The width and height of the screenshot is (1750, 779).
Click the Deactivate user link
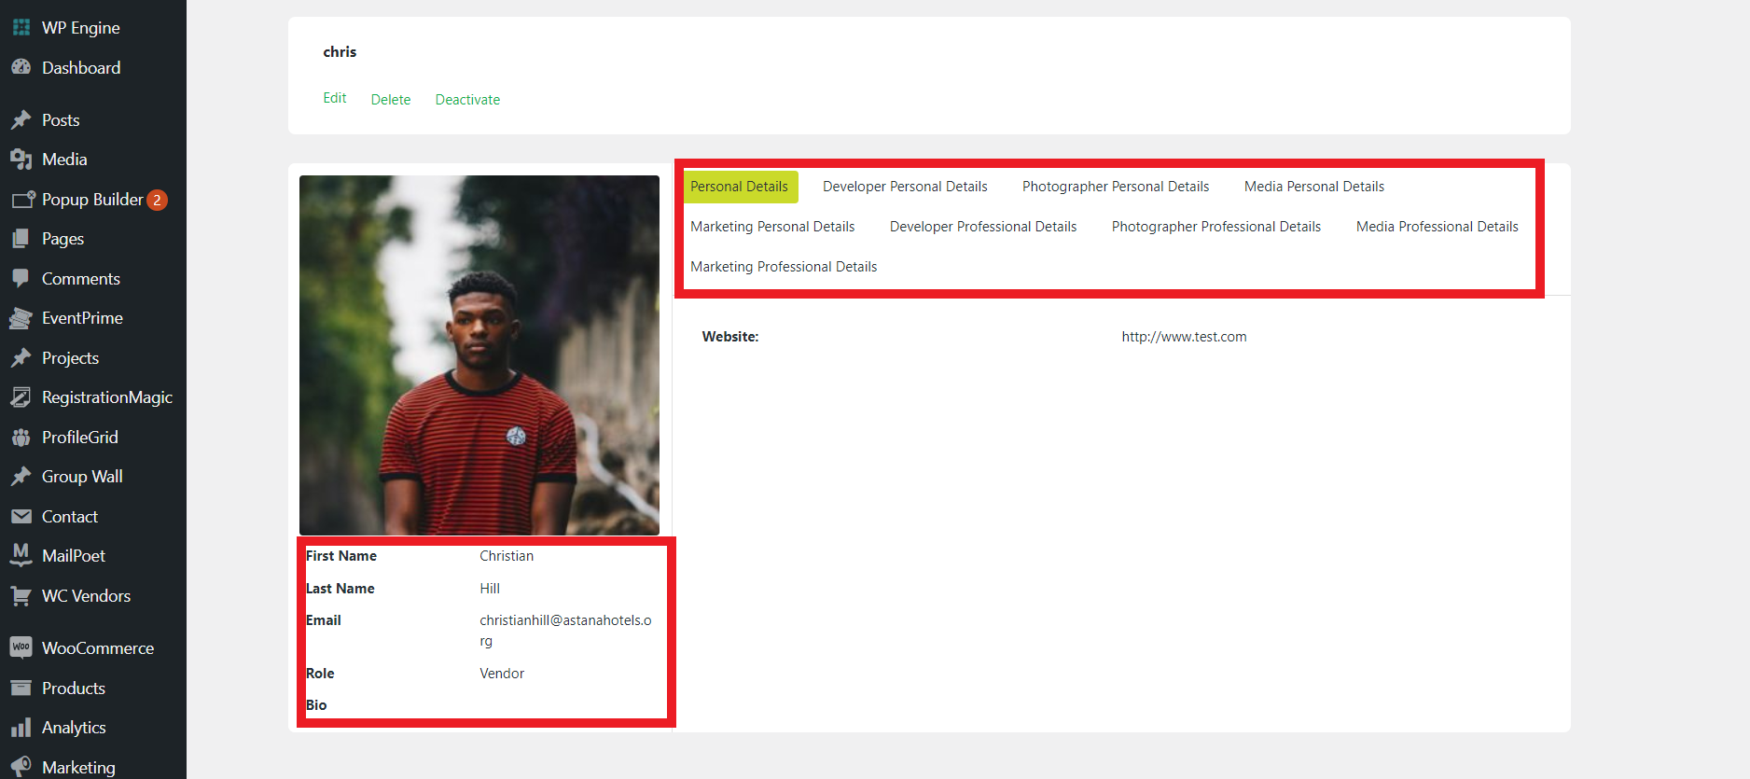[467, 100]
